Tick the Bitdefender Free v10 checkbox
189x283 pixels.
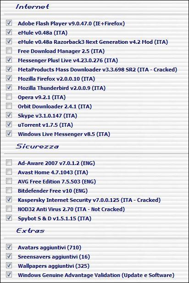(x=9, y=190)
